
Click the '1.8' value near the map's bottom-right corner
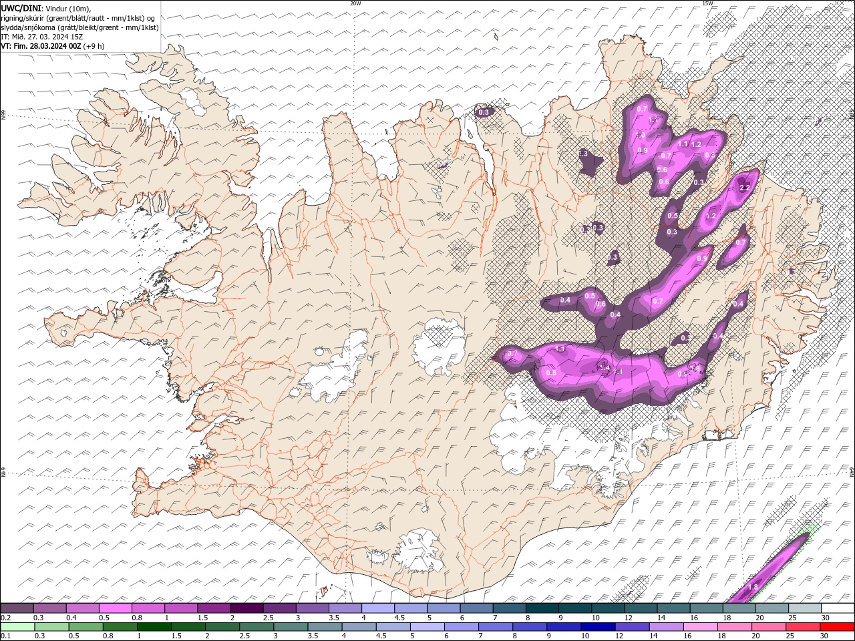point(753,587)
